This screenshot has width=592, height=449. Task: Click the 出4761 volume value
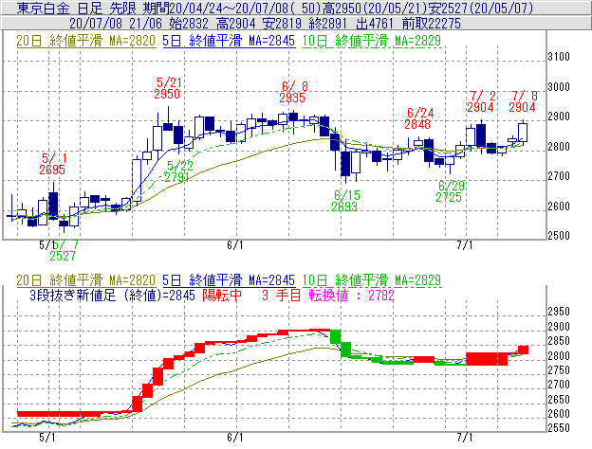375,24
